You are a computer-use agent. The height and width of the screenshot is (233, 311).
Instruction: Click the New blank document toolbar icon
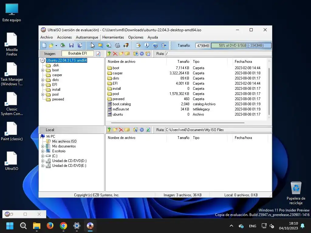pyautogui.click(x=44, y=46)
